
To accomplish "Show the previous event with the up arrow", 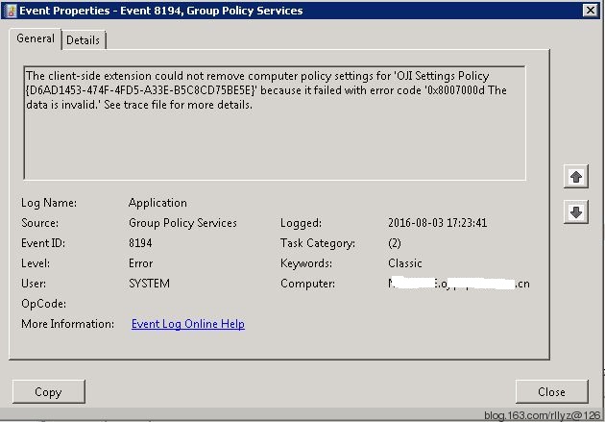I will point(575,177).
